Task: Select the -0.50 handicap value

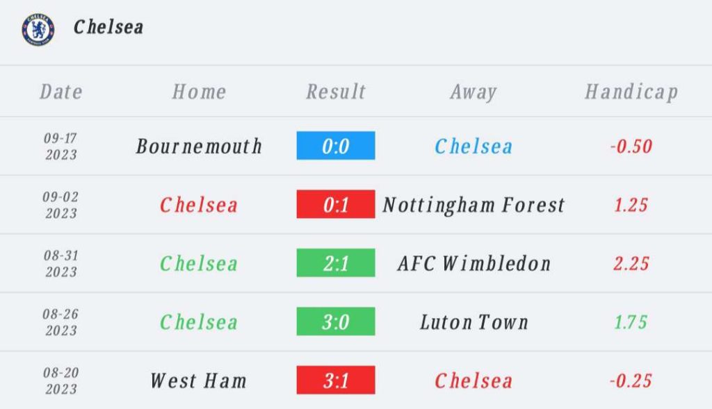Action: coord(631,146)
